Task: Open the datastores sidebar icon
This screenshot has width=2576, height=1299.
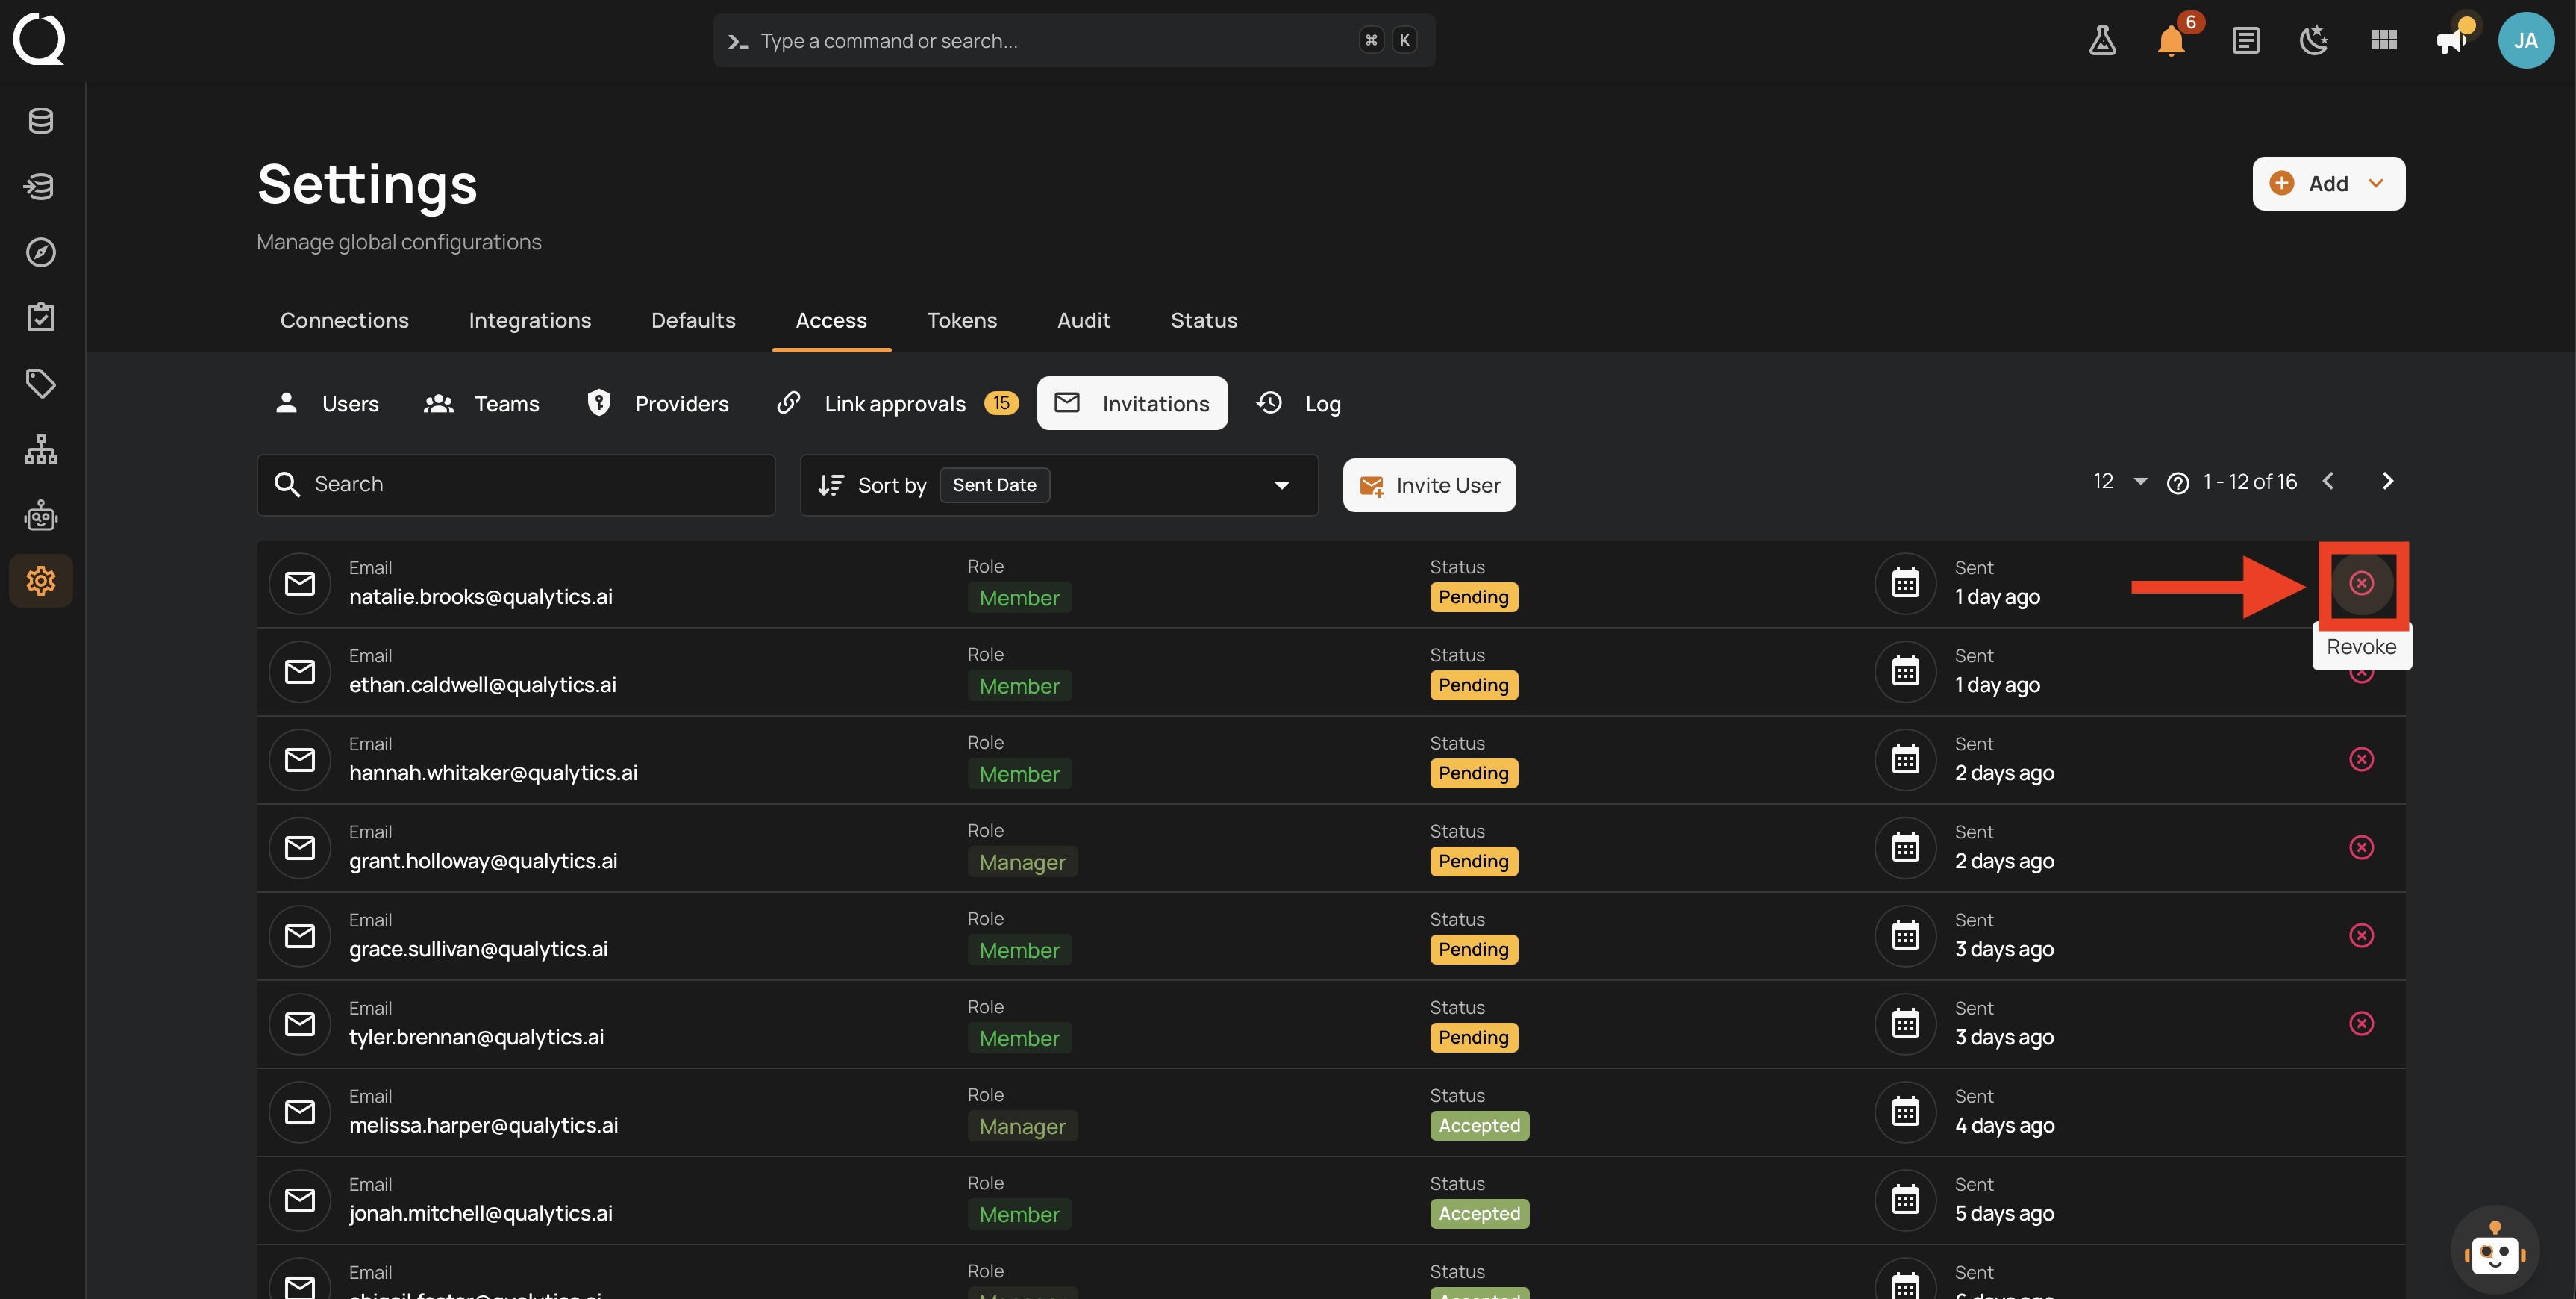Action: point(41,121)
